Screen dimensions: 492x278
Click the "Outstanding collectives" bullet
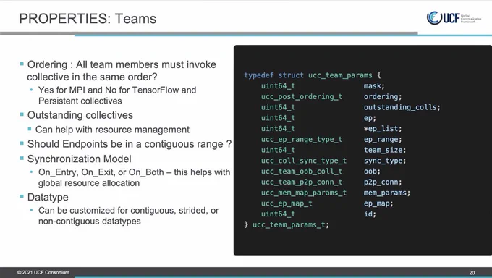coord(80,115)
